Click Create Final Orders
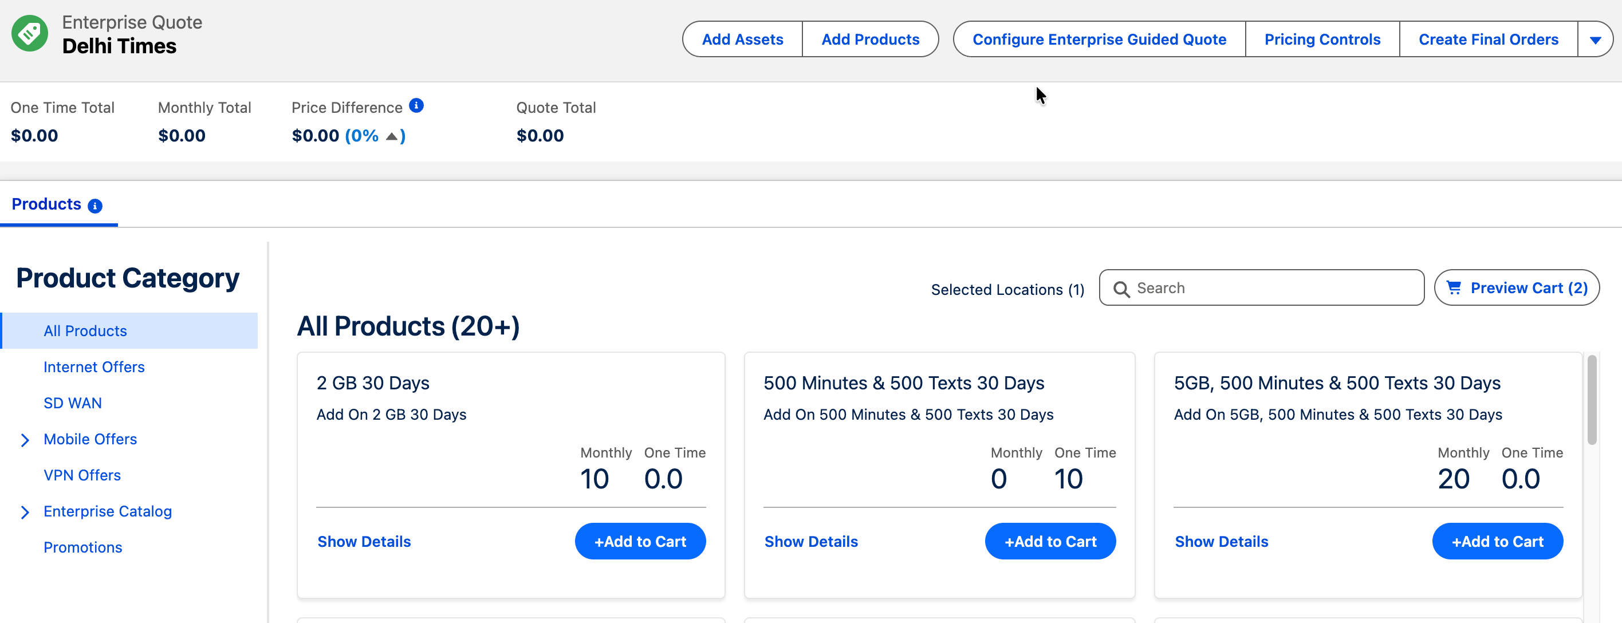 point(1489,40)
